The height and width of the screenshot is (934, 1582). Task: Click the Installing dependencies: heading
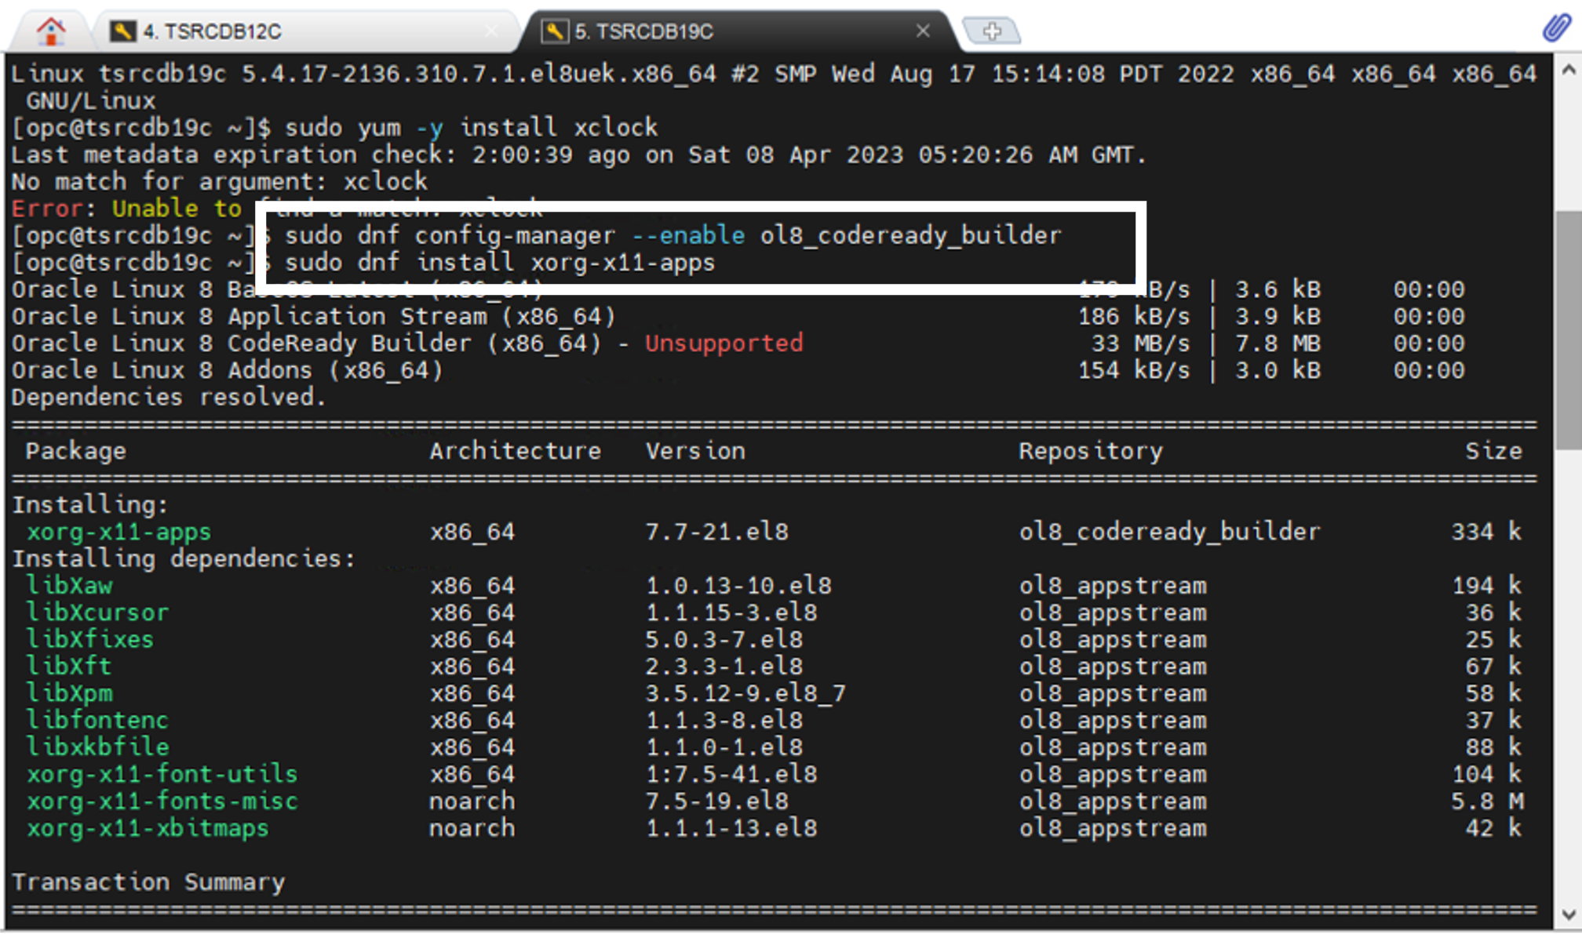click(184, 558)
